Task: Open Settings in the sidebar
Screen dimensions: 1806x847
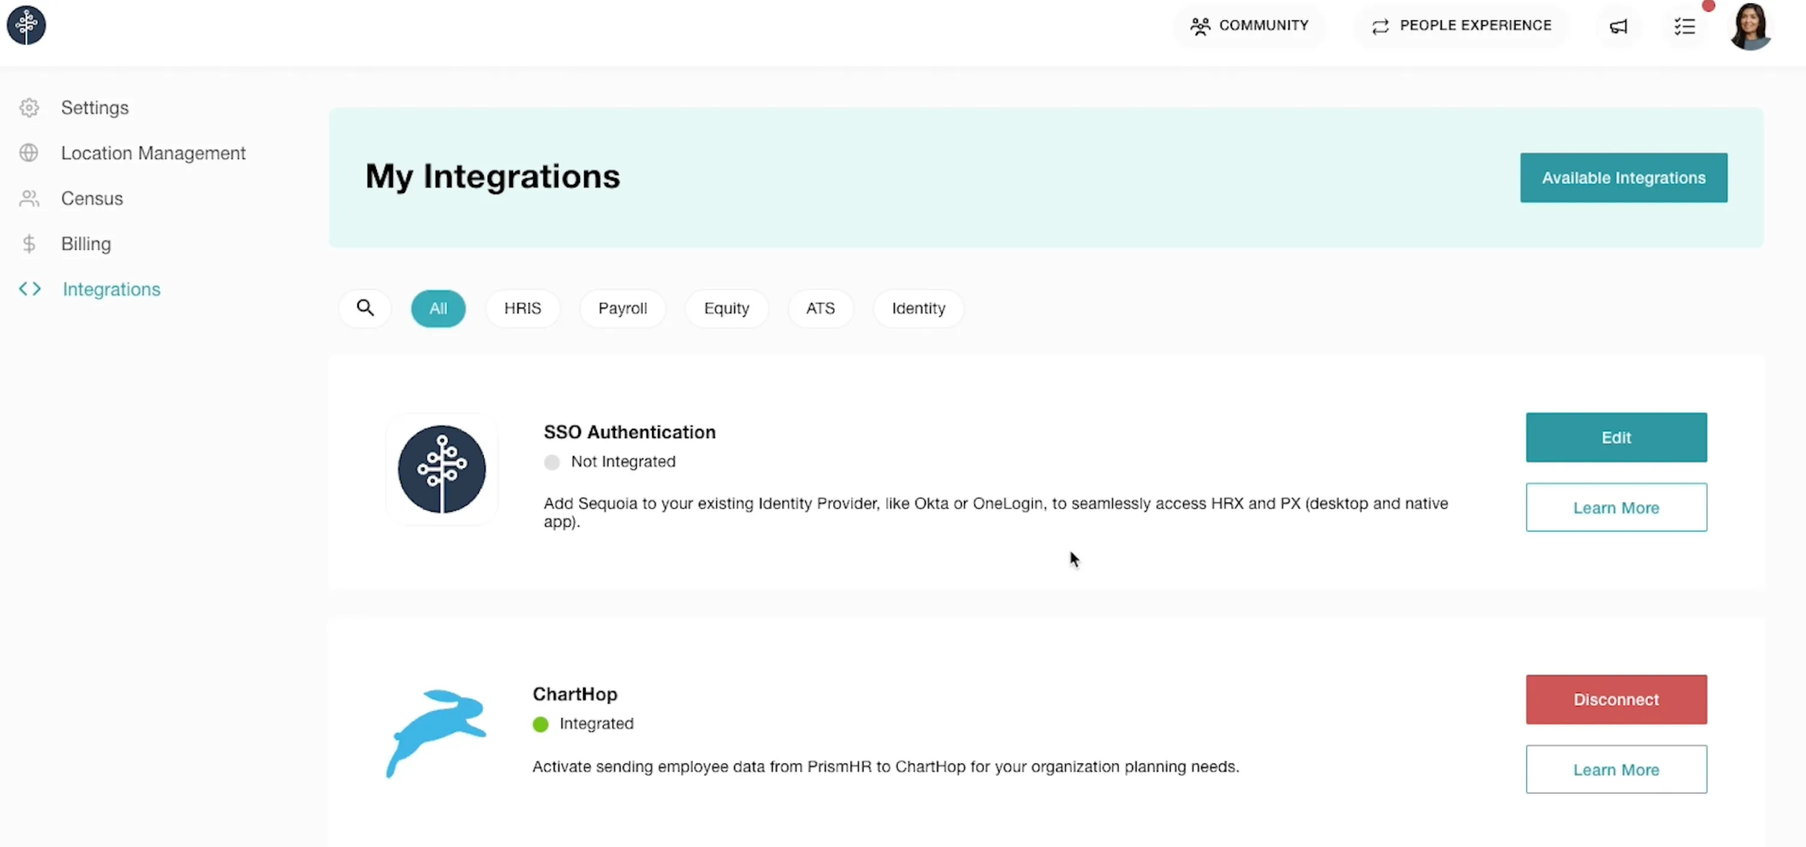Action: point(95,108)
